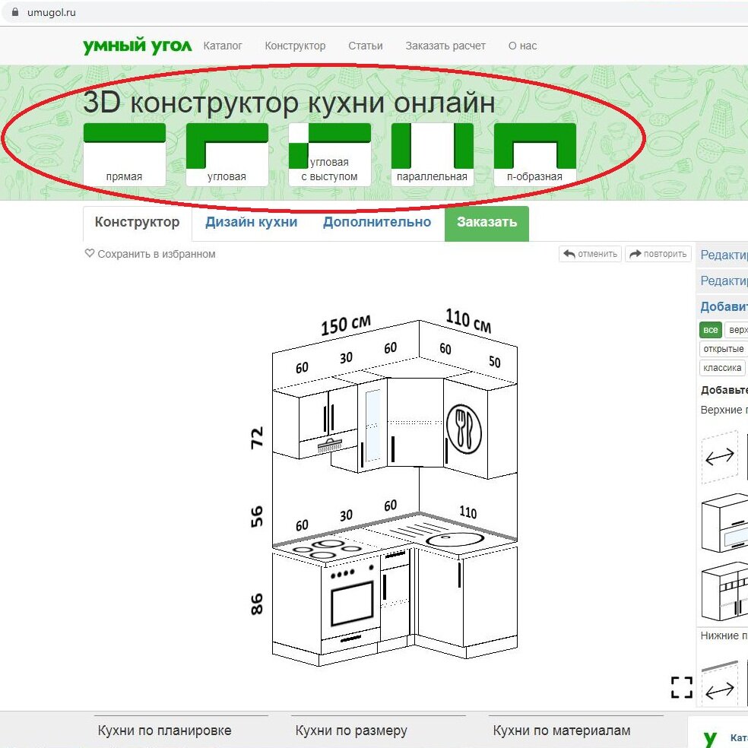Click the upper 50 width label
The height and width of the screenshot is (748, 748).
495,362
